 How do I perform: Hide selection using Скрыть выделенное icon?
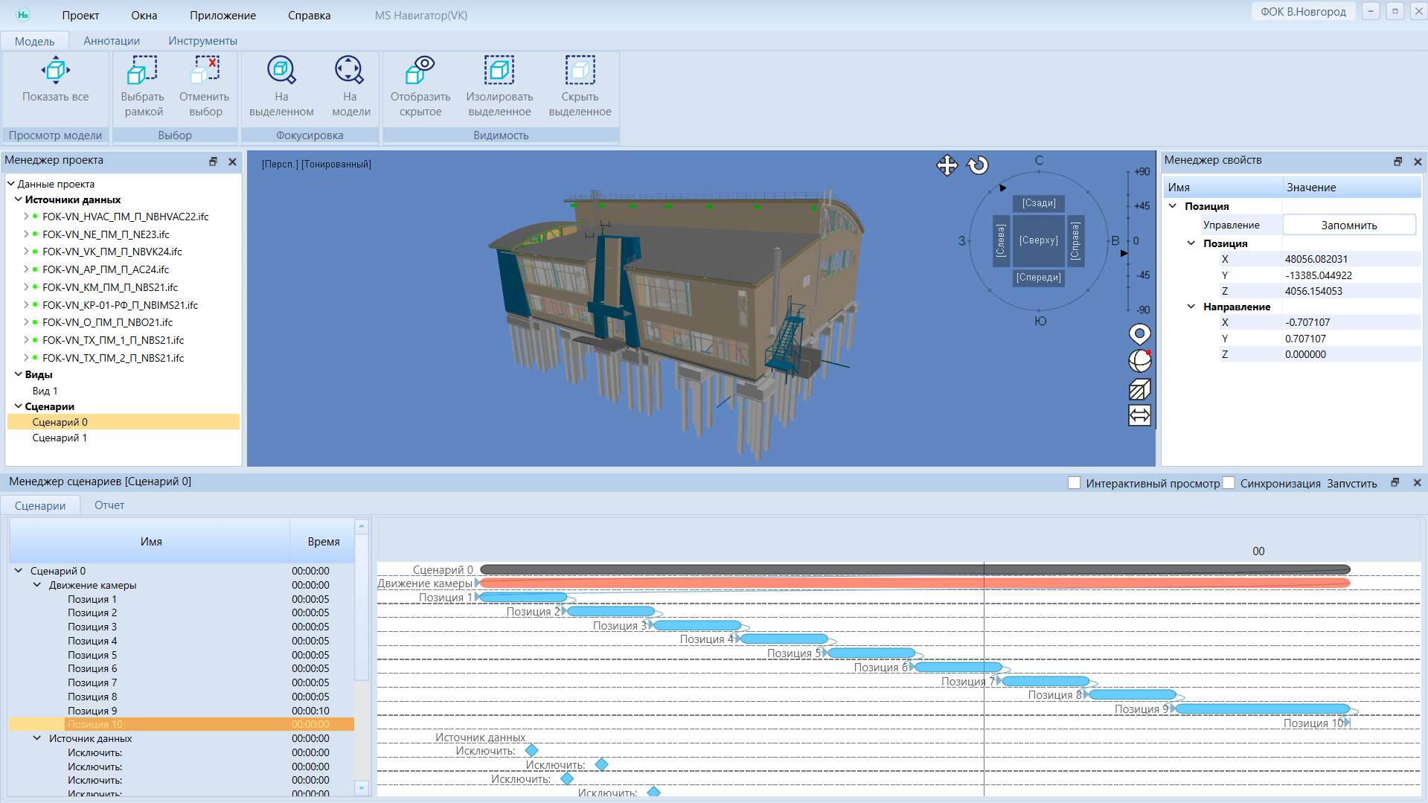click(x=580, y=71)
